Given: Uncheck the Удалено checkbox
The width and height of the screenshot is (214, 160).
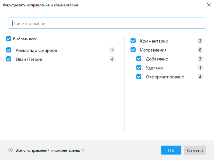Looking at the screenshot, I should [x=139, y=68].
